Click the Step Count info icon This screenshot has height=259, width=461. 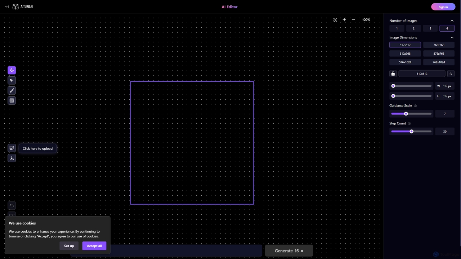(409, 123)
